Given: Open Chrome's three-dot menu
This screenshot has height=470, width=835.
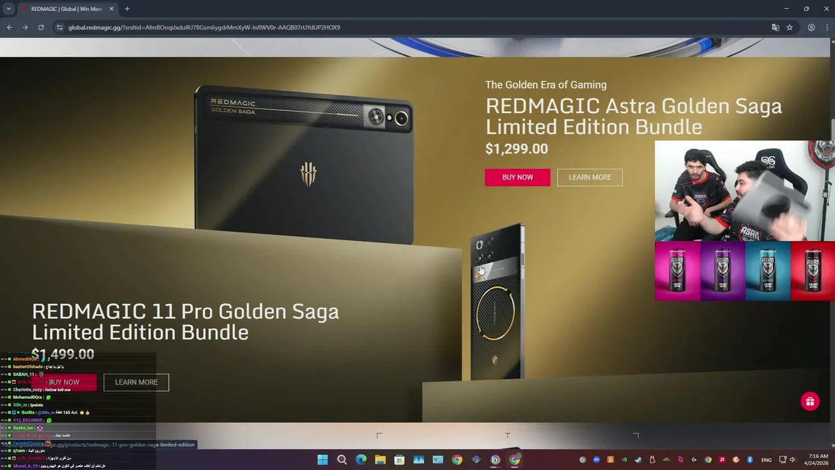Looking at the screenshot, I should point(827,27).
